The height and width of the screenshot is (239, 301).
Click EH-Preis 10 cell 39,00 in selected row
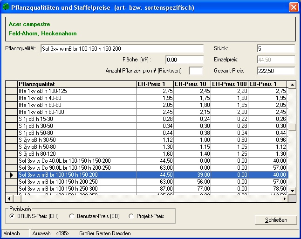point(192,175)
